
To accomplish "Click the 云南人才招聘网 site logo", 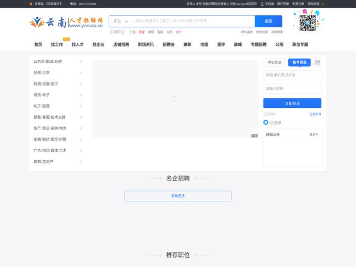I will click(x=66, y=22).
